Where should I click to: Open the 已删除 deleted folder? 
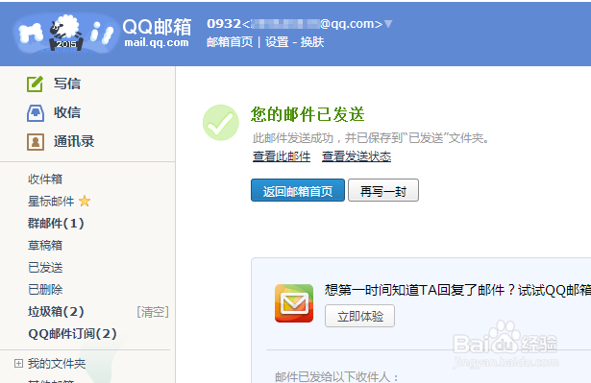(x=45, y=290)
